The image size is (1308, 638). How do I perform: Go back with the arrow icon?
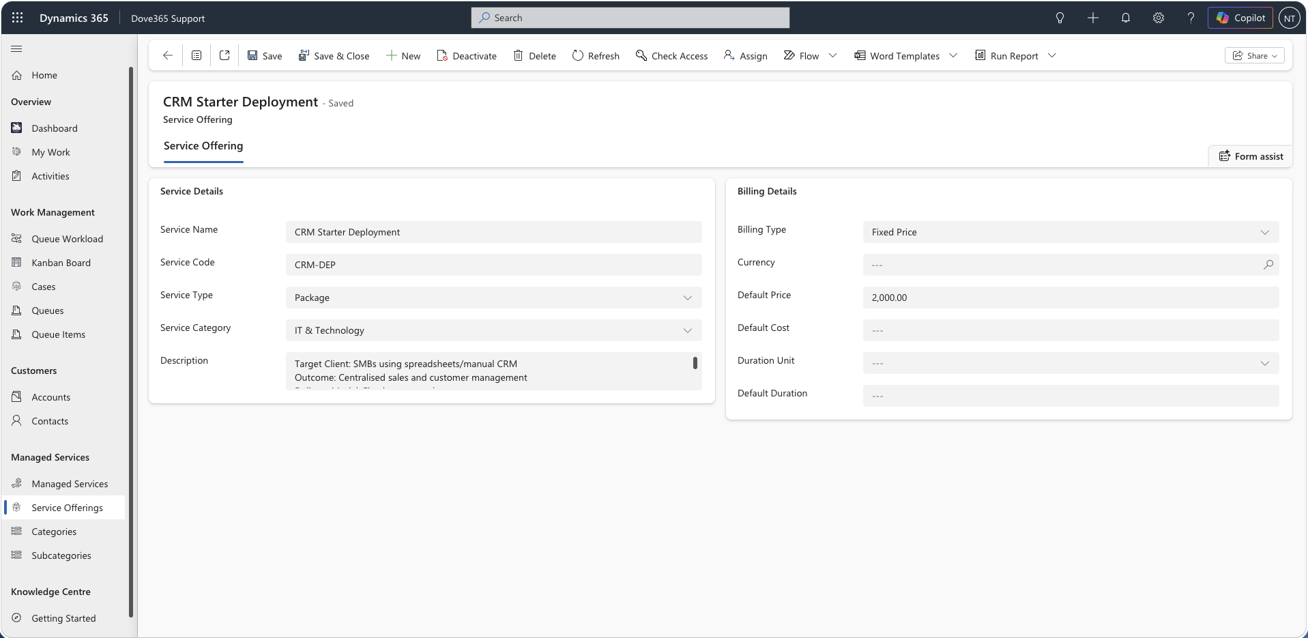click(167, 55)
